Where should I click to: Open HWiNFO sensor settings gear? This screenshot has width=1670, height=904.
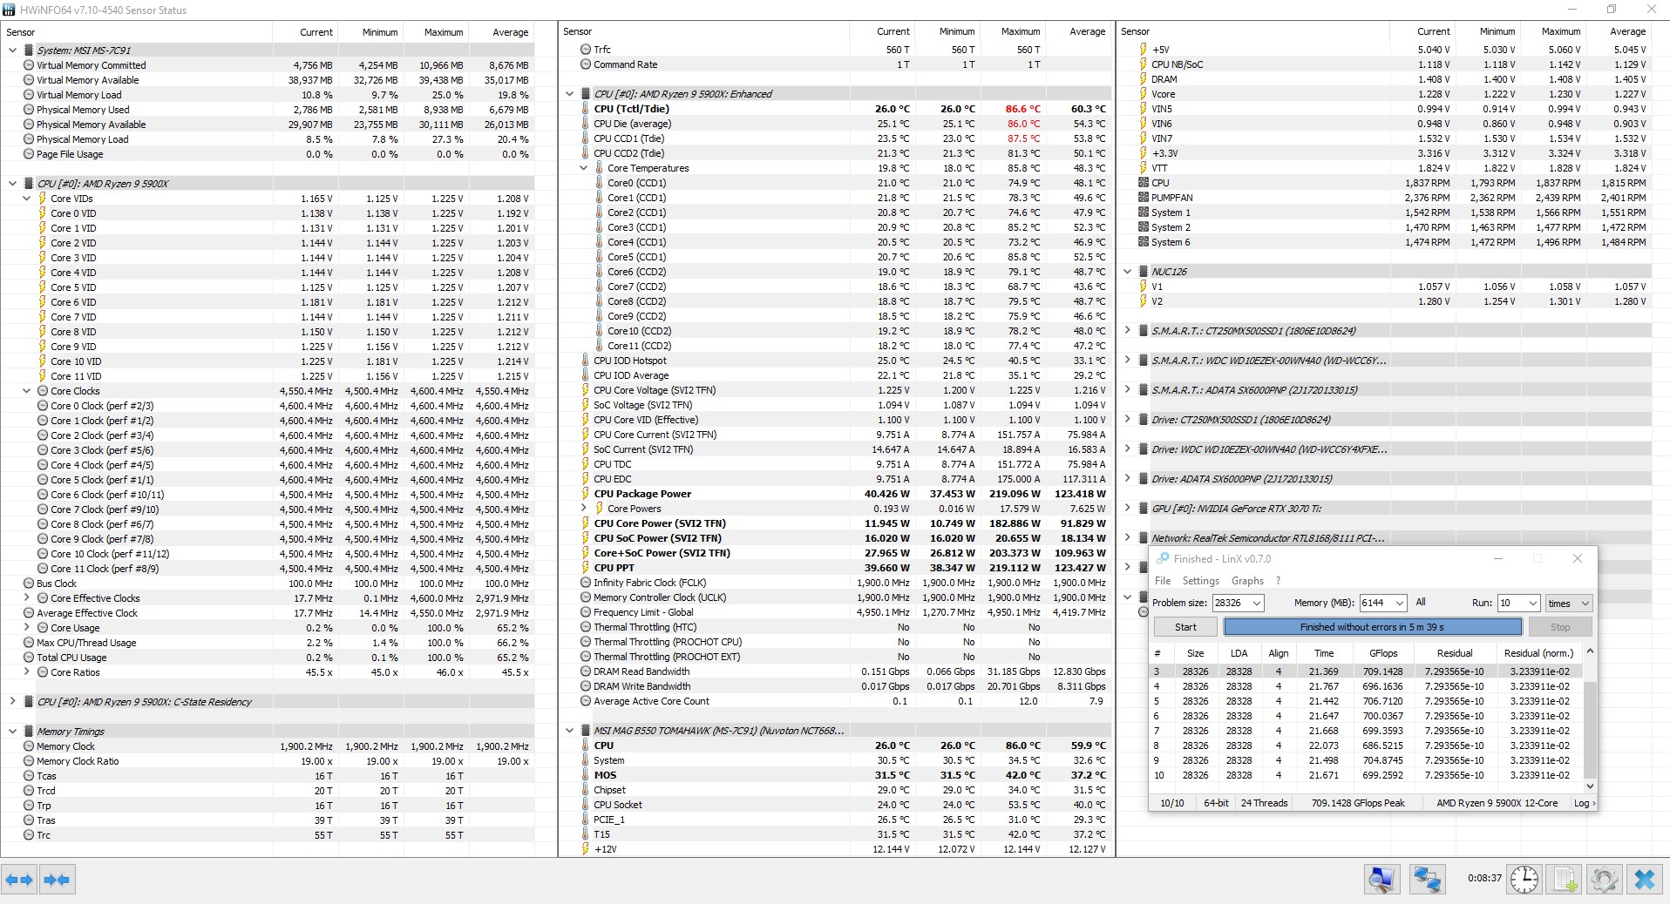tap(1605, 880)
